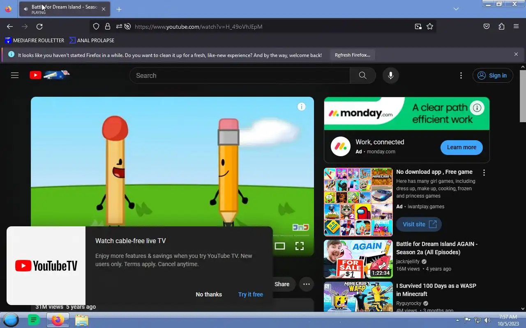Viewport: 526px width, 328px height.
Task: Click No thanks on YouTube TV prompt
Action: (x=209, y=294)
